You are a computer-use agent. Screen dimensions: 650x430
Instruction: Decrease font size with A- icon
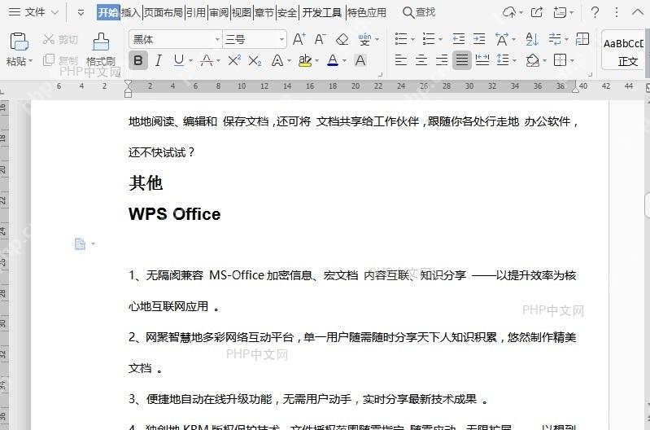coord(320,39)
